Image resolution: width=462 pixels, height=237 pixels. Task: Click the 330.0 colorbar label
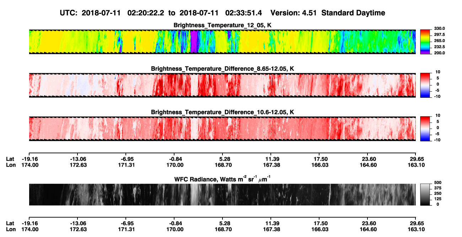[x=440, y=28]
